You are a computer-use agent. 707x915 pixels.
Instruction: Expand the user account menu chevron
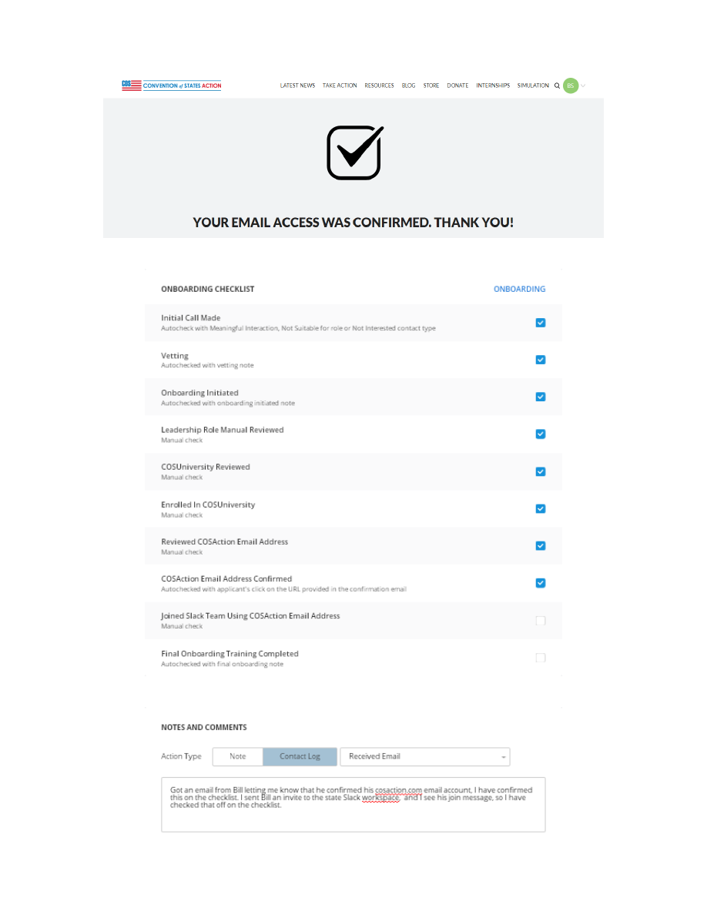tap(583, 85)
